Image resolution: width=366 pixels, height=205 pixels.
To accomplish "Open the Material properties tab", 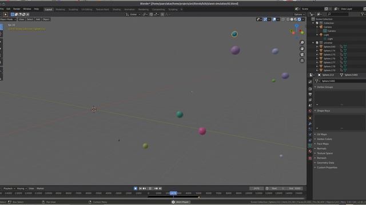I will tap(310, 151).
